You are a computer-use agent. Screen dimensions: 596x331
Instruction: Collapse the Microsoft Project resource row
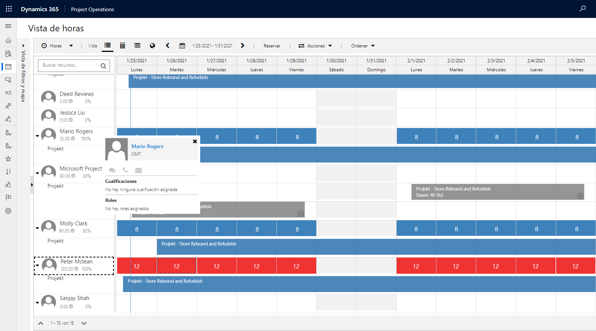click(37, 173)
